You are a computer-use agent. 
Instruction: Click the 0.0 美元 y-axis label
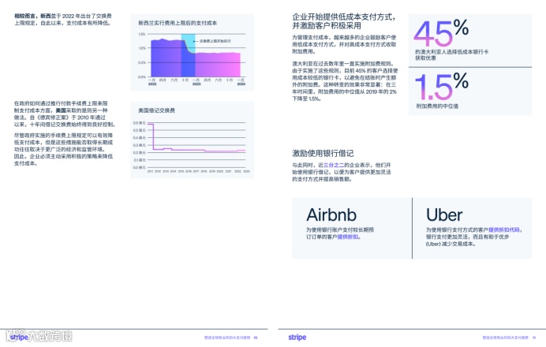tap(140, 168)
